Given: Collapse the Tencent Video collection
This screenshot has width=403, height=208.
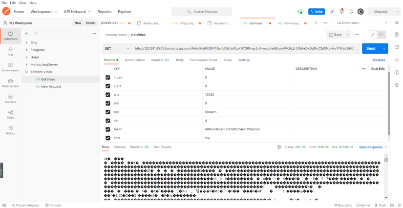Looking at the screenshot, I should [26, 72].
